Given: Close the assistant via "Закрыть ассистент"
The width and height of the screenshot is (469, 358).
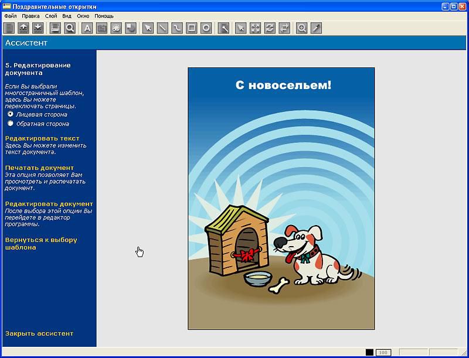Looking at the screenshot, I should pyautogui.click(x=39, y=333).
